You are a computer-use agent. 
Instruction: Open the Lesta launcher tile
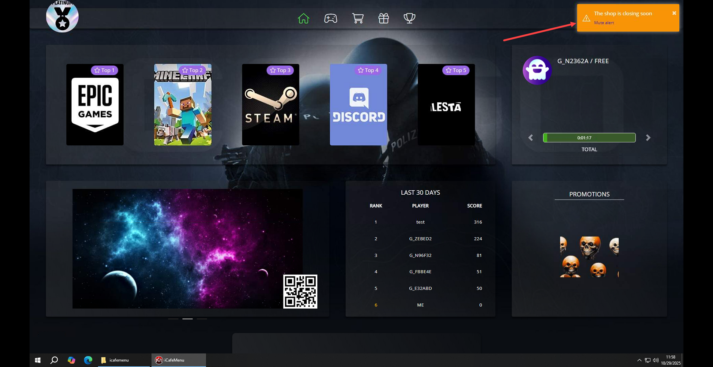[446, 105]
